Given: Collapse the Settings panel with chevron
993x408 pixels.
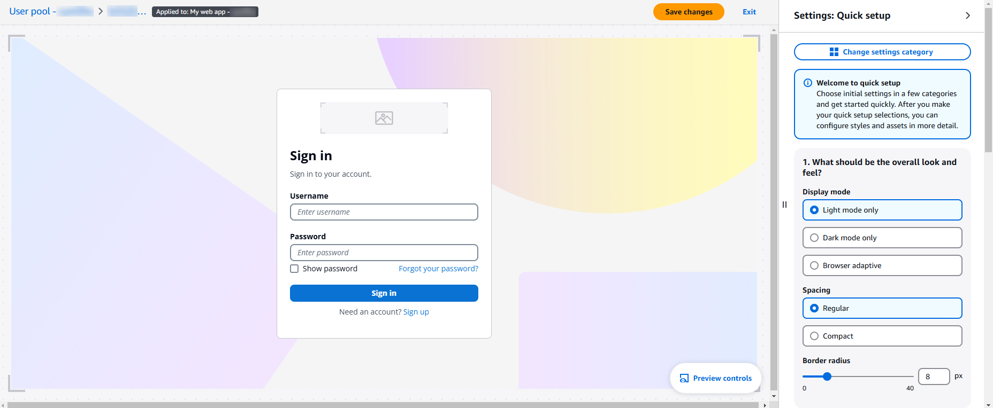Looking at the screenshot, I should tap(967, 15).
